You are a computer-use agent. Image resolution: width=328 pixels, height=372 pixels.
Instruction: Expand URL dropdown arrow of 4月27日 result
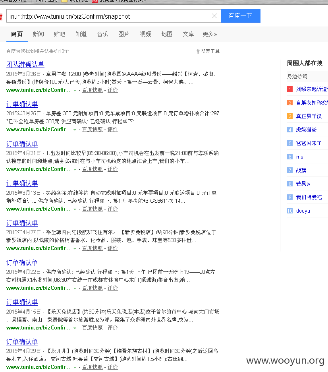(75, 249)
